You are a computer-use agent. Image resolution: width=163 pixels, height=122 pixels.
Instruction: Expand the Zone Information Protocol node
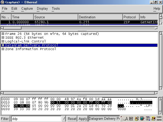coord(3,49)
